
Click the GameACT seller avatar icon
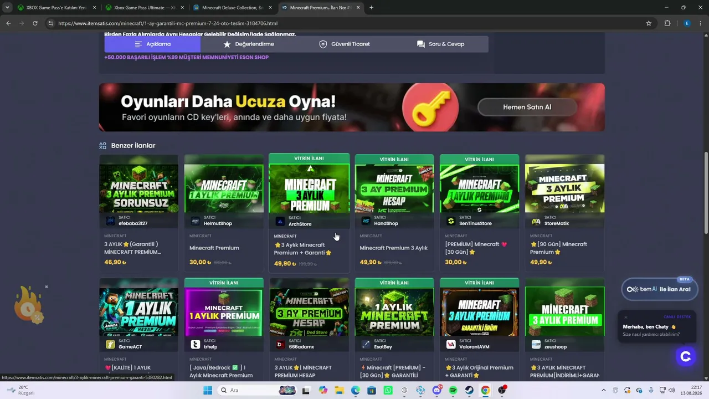click(x=110, y=344)
